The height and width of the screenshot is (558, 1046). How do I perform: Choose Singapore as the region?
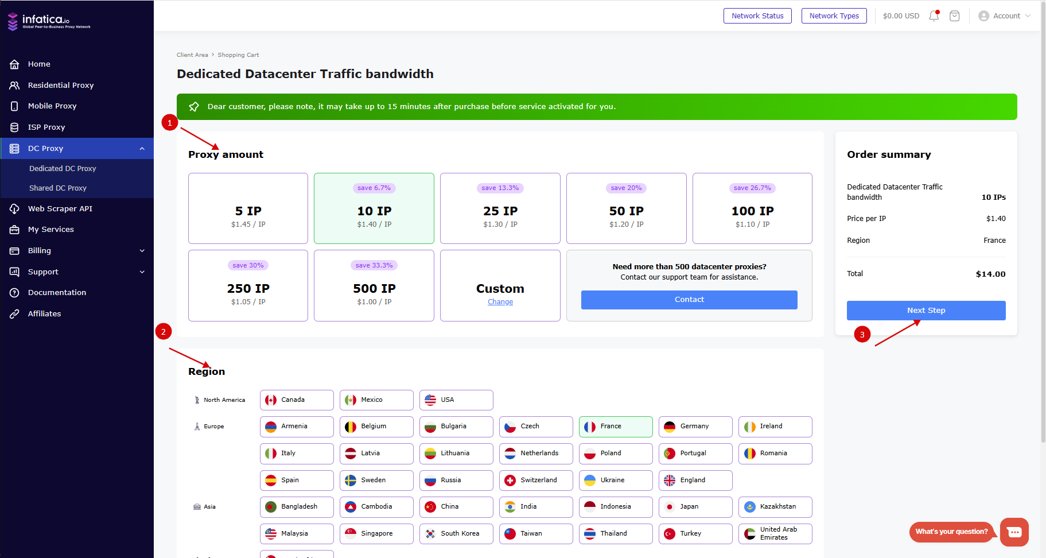click(x=376, y=534)
